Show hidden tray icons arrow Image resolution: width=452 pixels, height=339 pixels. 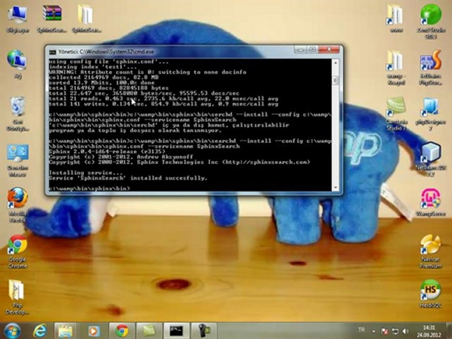[373, 331]
